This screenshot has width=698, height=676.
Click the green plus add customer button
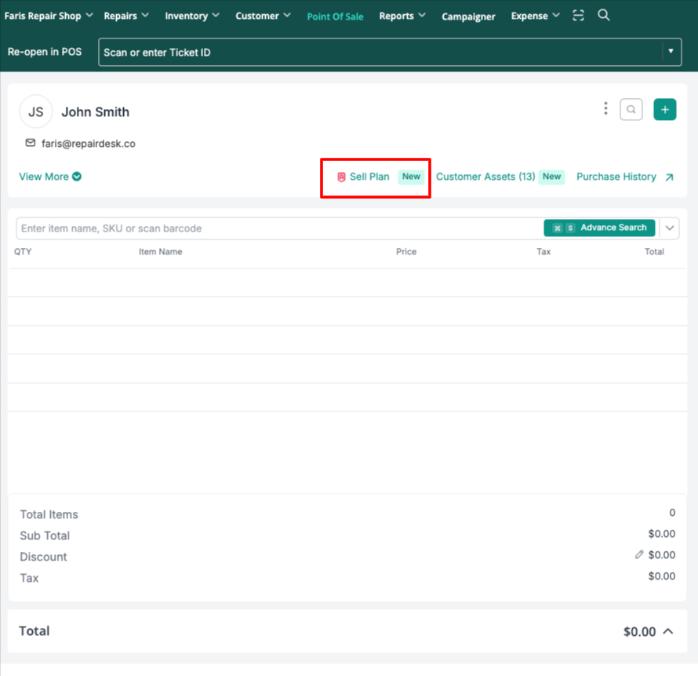[664, 110]
